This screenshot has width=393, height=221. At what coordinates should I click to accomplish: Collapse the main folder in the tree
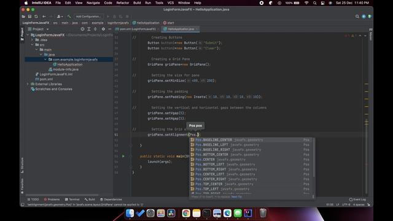click(37, 50)
